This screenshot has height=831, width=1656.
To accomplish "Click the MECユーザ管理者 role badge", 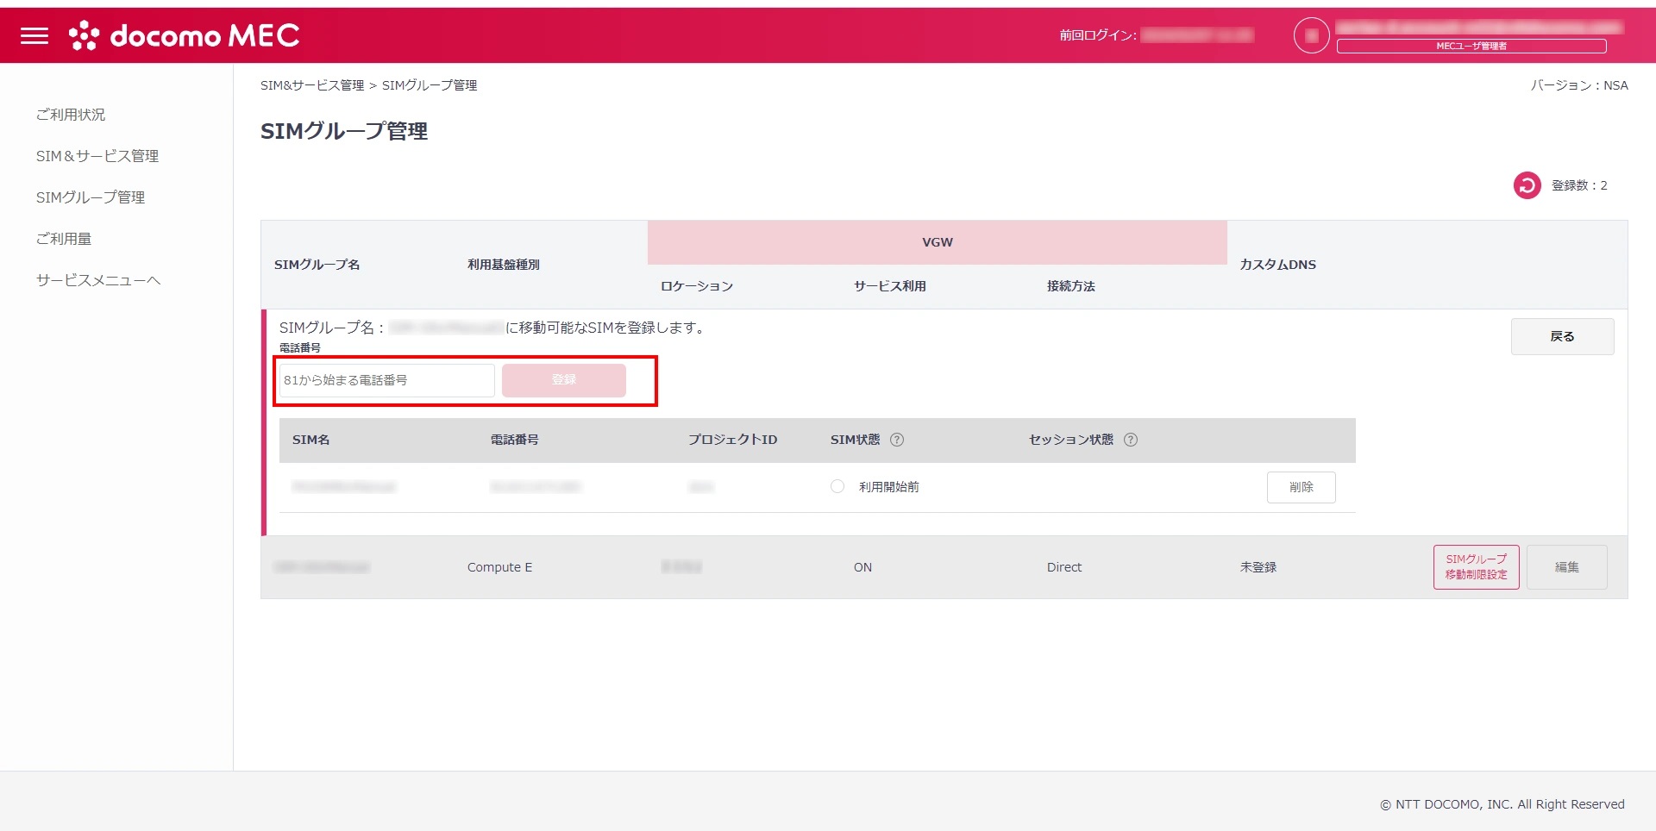I will (1471, 47).
